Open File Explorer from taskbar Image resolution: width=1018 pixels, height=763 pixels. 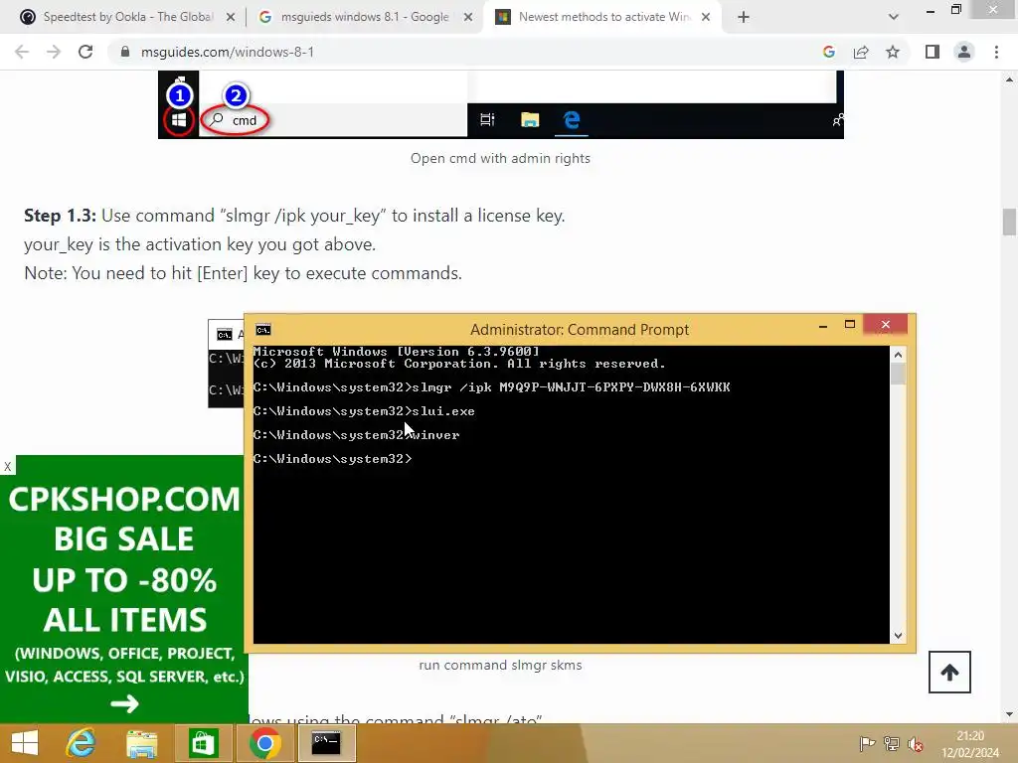pyautogui.click(x=141, y=743)
